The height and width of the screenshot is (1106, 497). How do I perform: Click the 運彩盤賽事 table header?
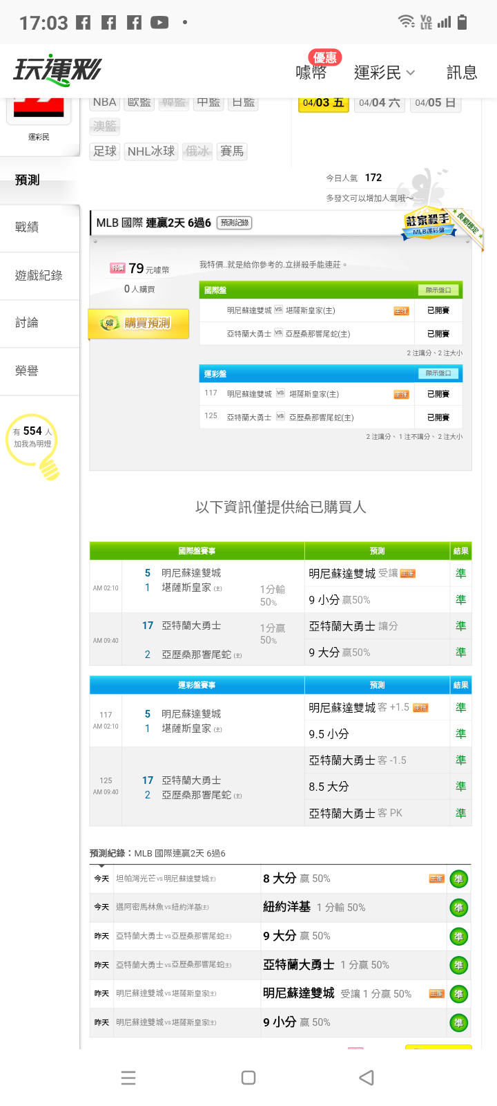(197, 685)
